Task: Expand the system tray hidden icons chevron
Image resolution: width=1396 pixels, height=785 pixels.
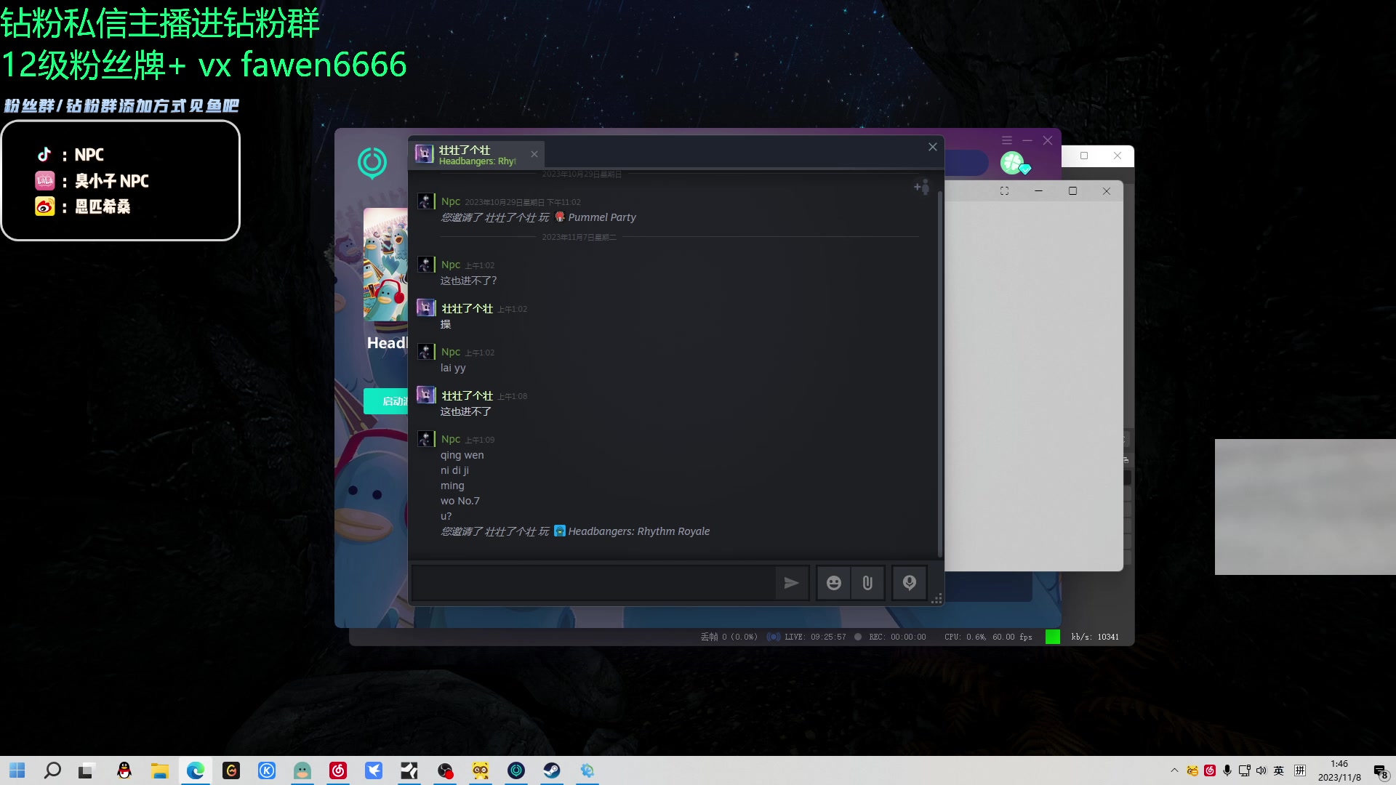Action: [x=1174, y=770]
